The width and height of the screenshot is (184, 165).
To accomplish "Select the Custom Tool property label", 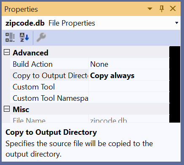I will [49, 87].
